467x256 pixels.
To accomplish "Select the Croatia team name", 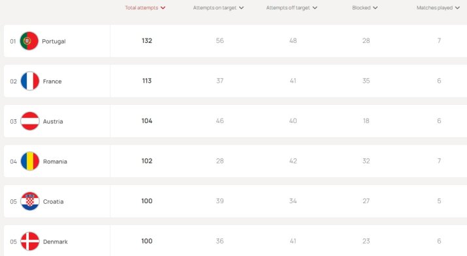I will tap(53, 202).
